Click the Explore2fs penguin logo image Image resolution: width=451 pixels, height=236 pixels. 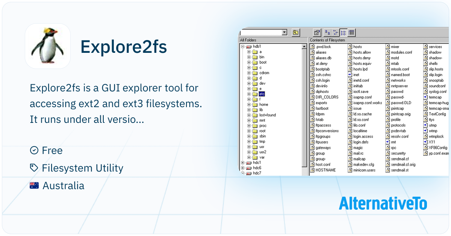[48, 46]
